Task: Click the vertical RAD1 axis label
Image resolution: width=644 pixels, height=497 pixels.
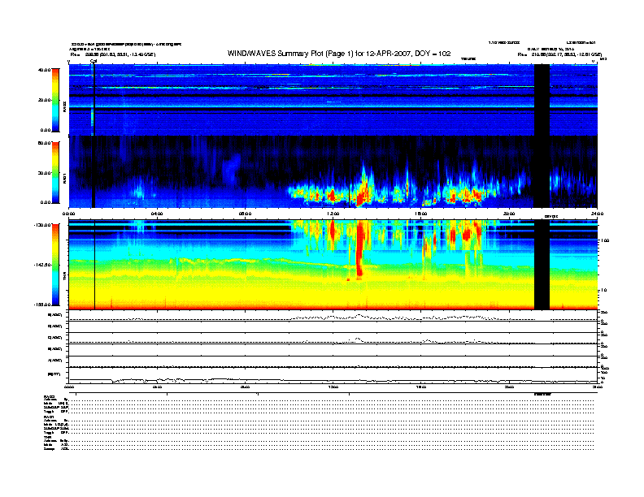Action: point(64,178)
